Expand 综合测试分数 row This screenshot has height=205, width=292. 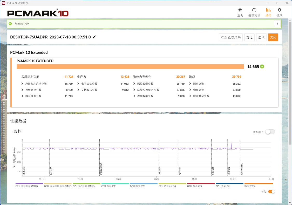click(x=190, y=96)
